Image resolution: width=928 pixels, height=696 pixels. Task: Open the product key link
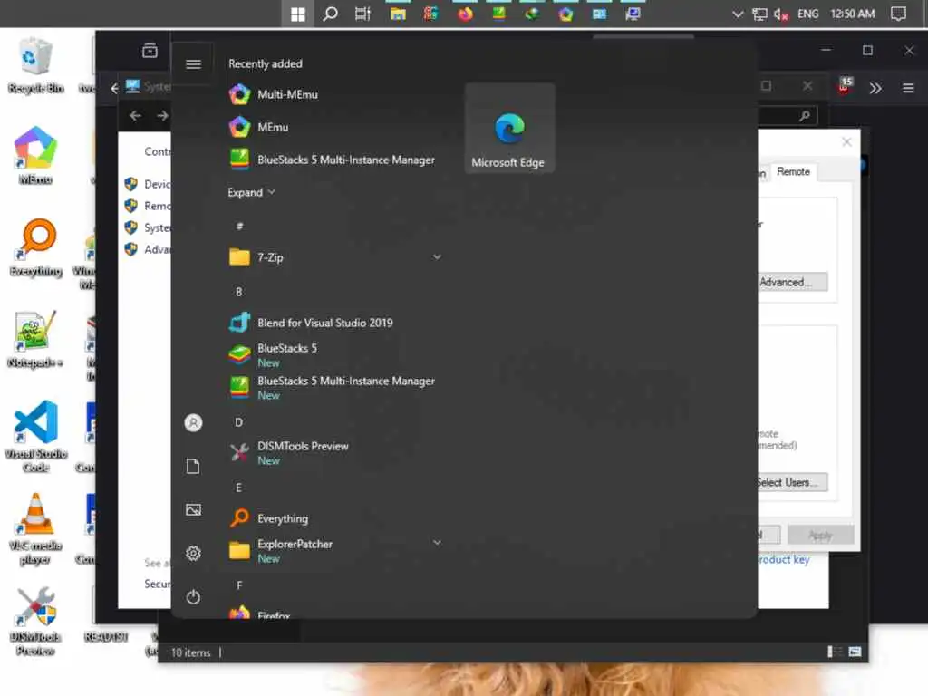tap(784, 559)
